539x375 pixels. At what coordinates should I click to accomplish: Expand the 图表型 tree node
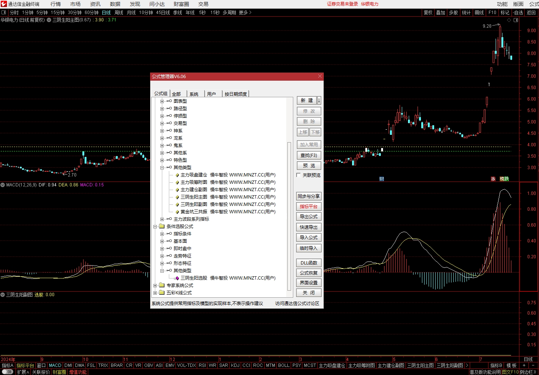click(x=162, y=101)
